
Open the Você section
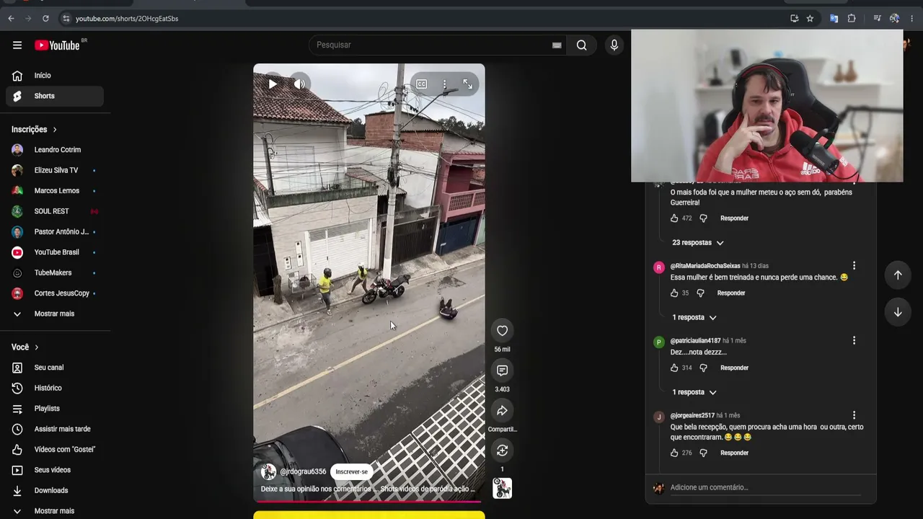click(x=25, y=347)
